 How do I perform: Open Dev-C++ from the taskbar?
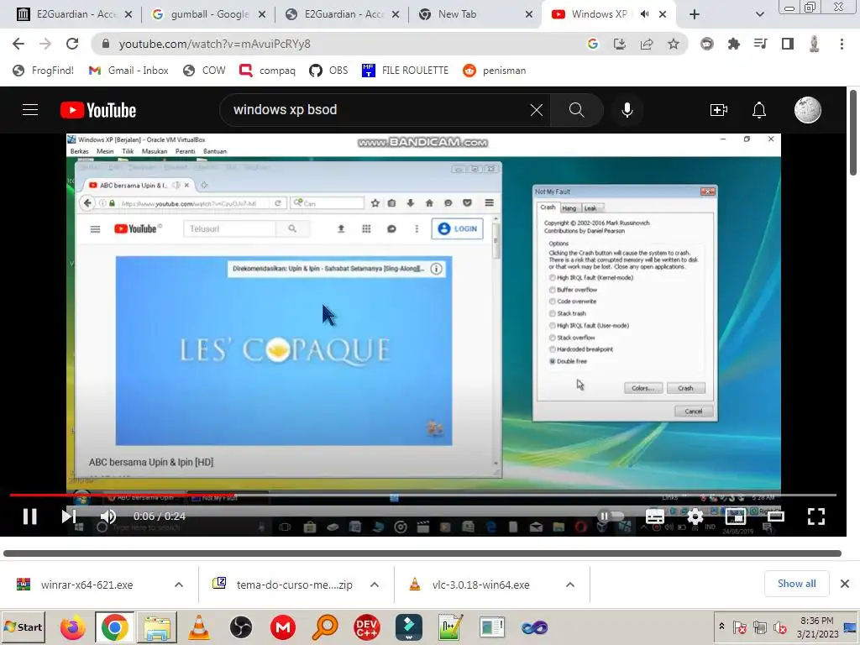[x=366, y=627]
